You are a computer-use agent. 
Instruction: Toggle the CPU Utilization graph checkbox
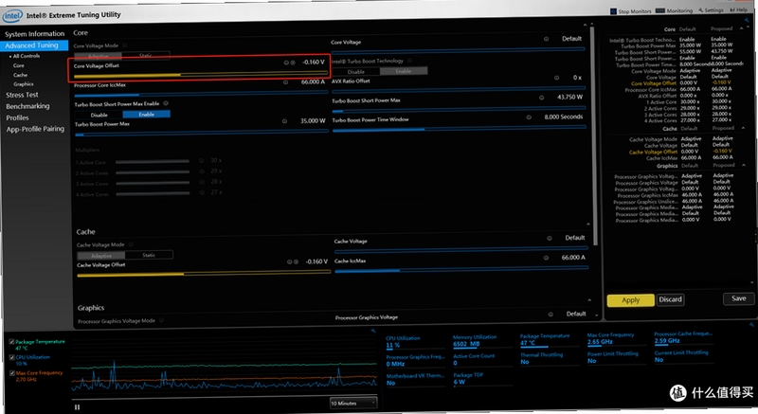(x=11, y=357)
